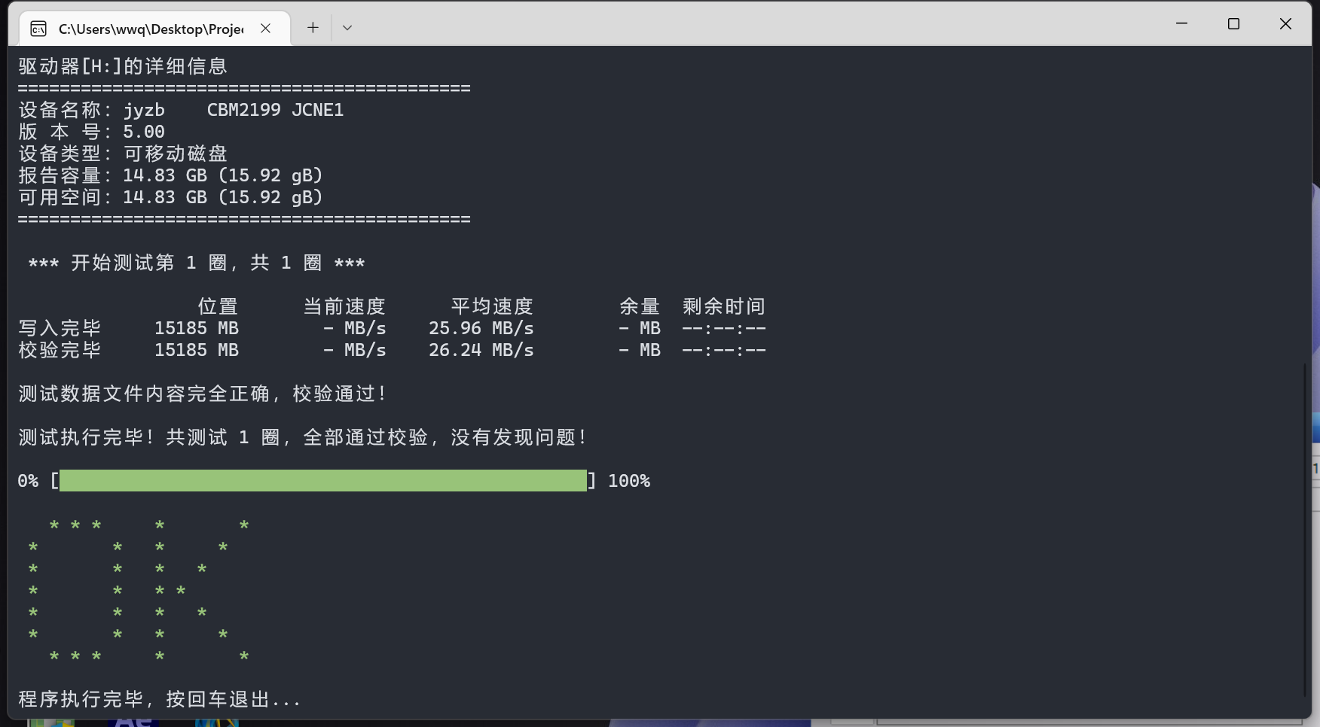The image size is (1320, 727).
Task: Click the 0% label before the progress bar
Action: pos(28,481)
